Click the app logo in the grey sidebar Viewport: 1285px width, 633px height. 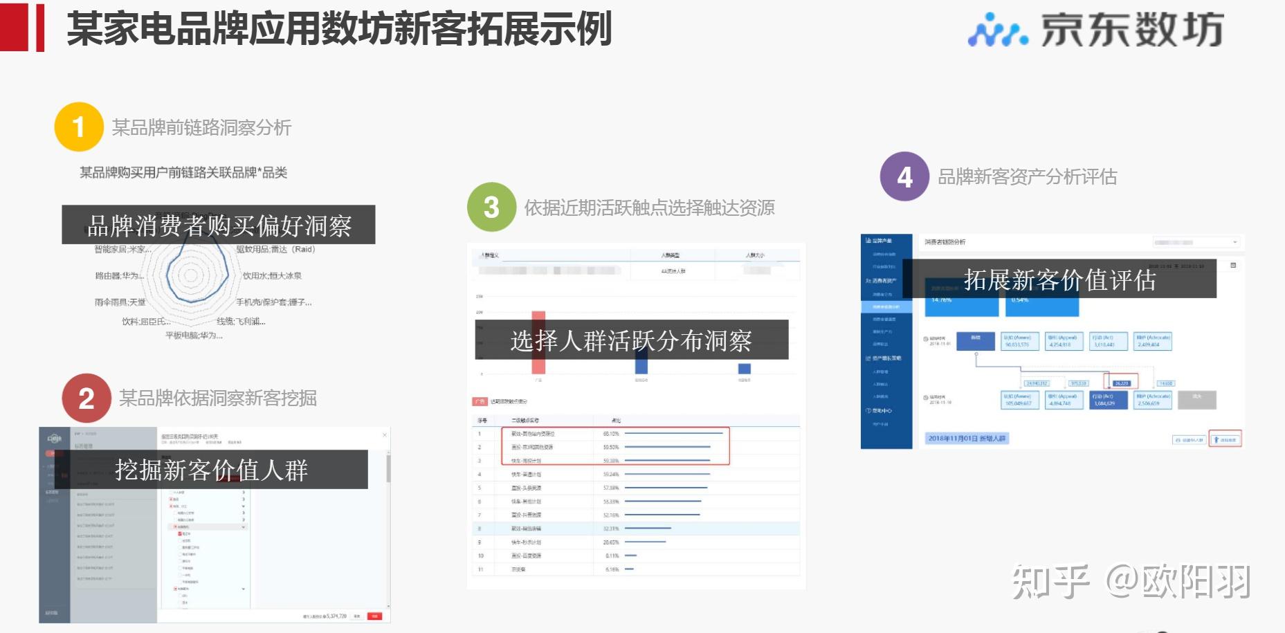click(54, 439)
